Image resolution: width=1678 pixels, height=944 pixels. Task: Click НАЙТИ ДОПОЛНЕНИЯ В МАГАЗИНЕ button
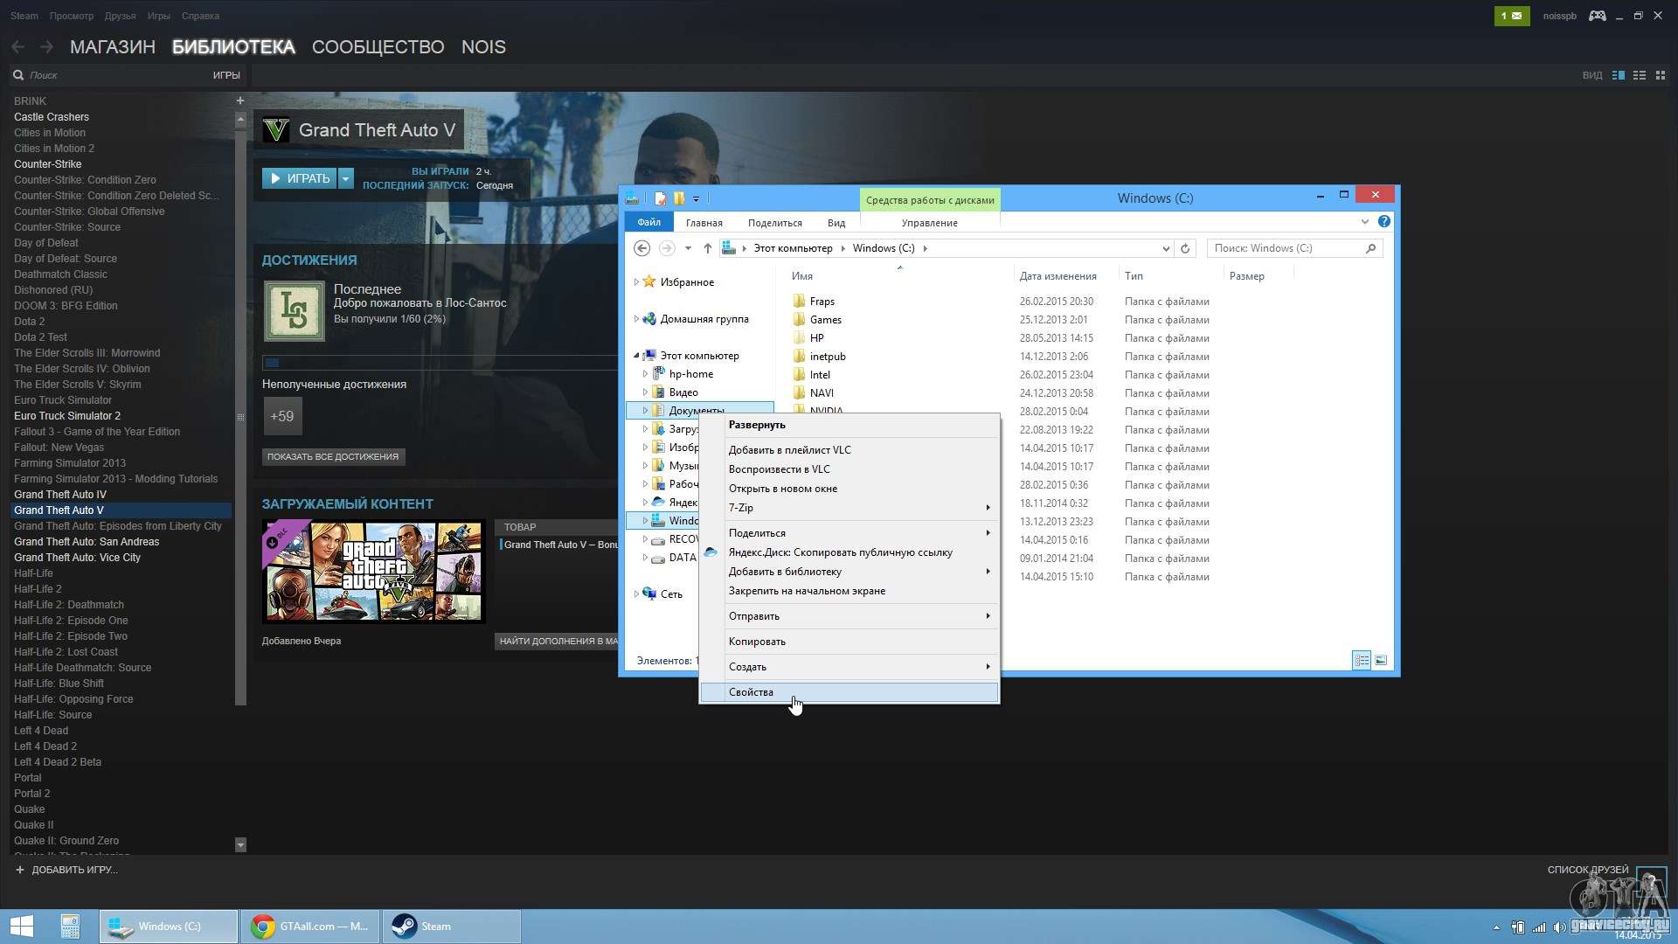557,641
